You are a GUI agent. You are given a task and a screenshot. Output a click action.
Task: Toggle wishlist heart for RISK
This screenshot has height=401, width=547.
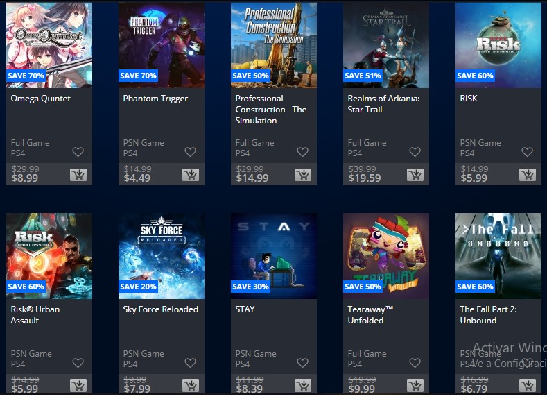click(x=528, y=152)
